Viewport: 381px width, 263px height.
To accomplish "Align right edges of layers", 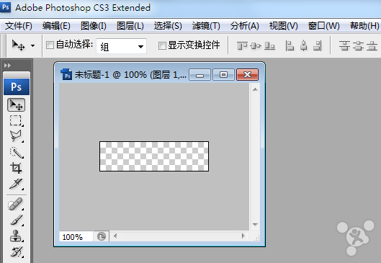I will pos(318,45).
